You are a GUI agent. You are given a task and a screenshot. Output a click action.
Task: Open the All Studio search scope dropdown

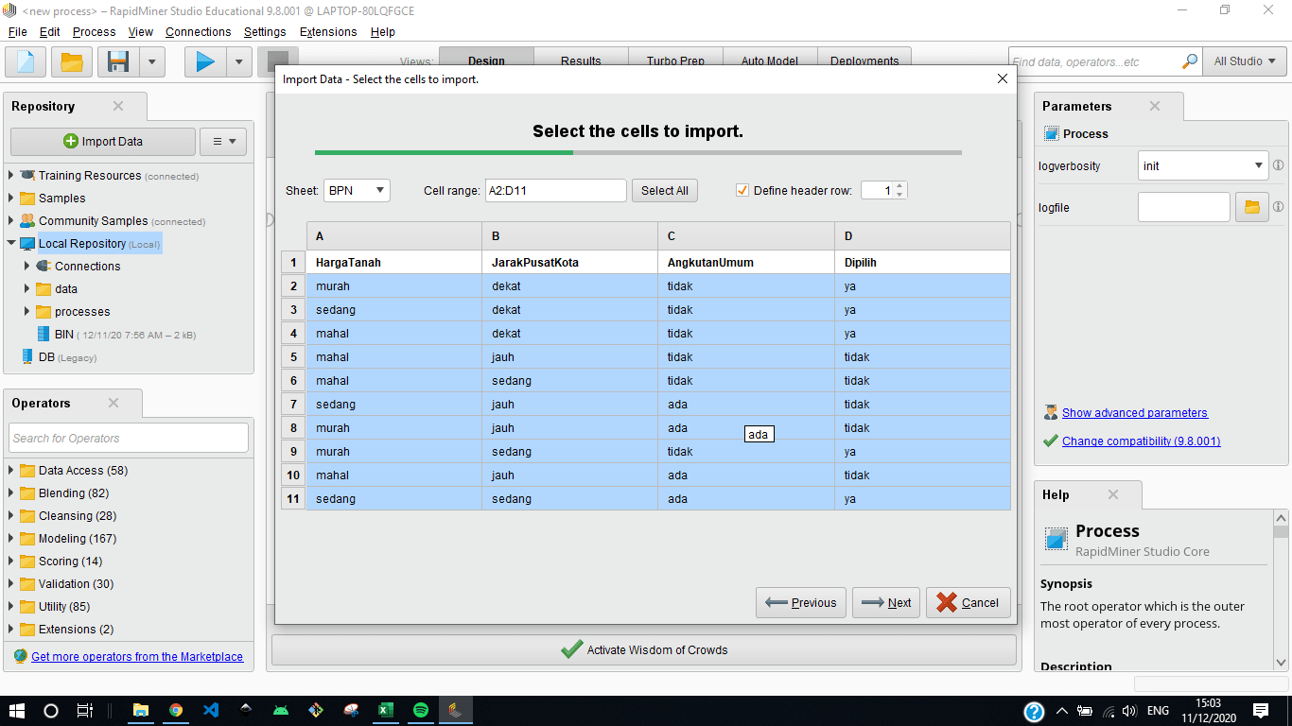pos(1244,61)
